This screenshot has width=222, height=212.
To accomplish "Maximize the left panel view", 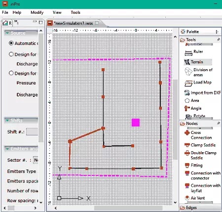I will [x=40, y=22].
